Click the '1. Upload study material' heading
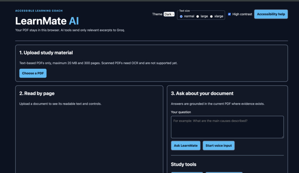Screen dimensions: 299x173 pos(46,53)
